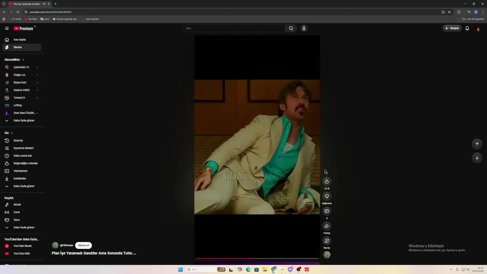
Task: Click the search magnifier button
Action: [x=291, y=28]
